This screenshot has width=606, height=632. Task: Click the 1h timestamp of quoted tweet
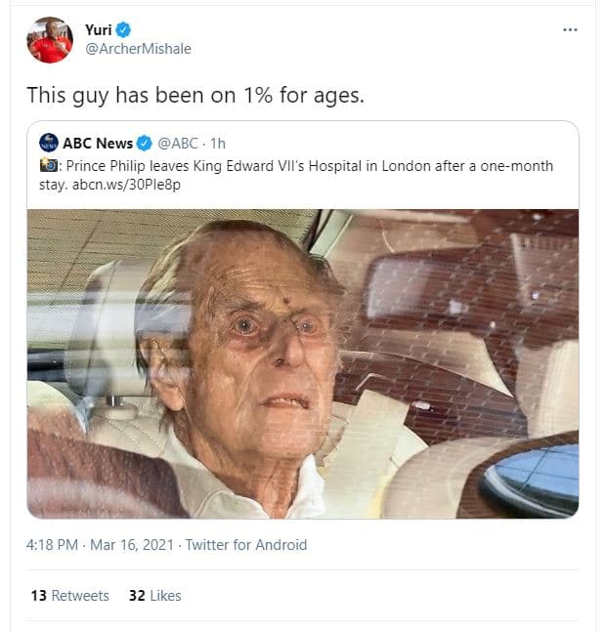(218, 145)
